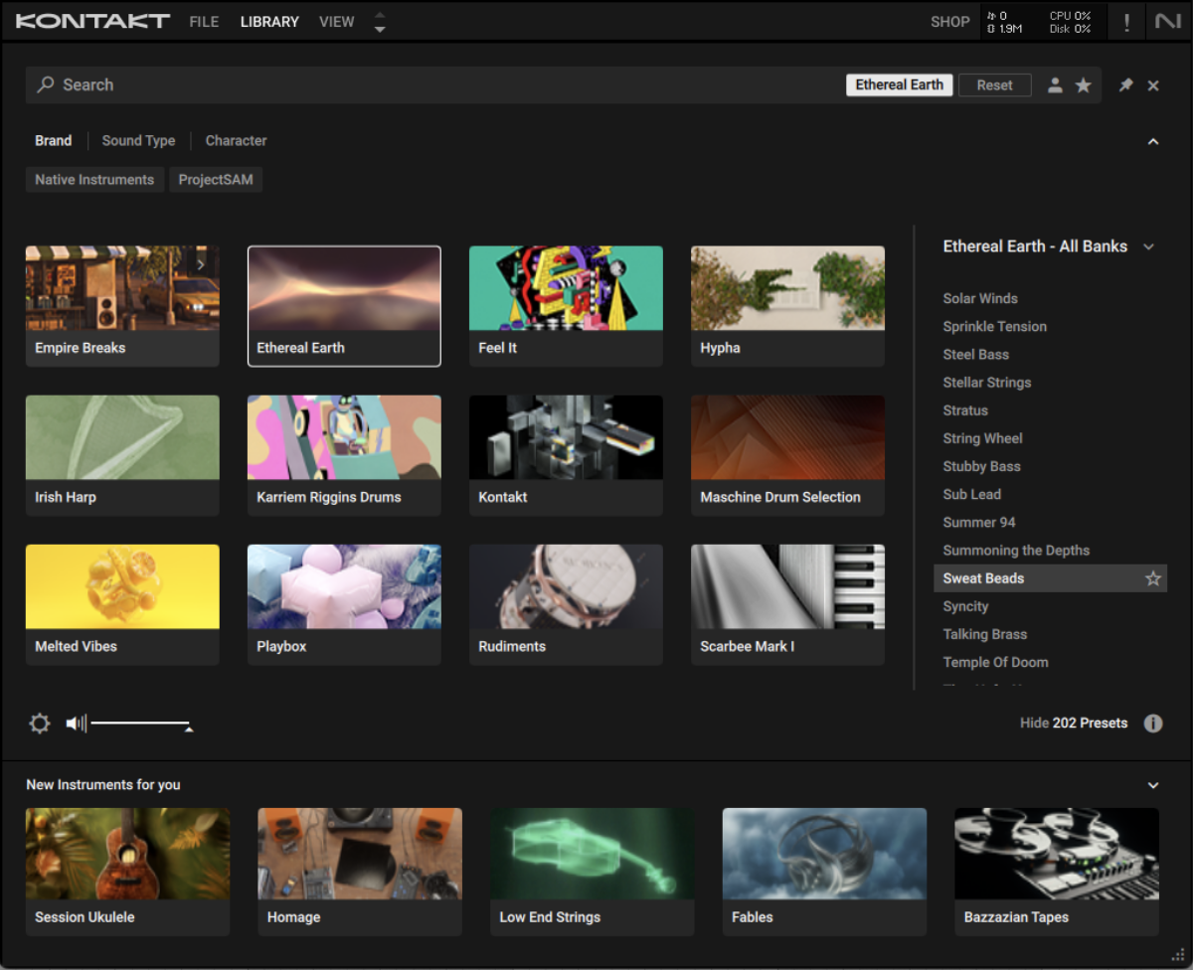This screenshot has height=970, width=1193.
Task: Select the Summer 94 preset
Action: (x=979, y=522)
